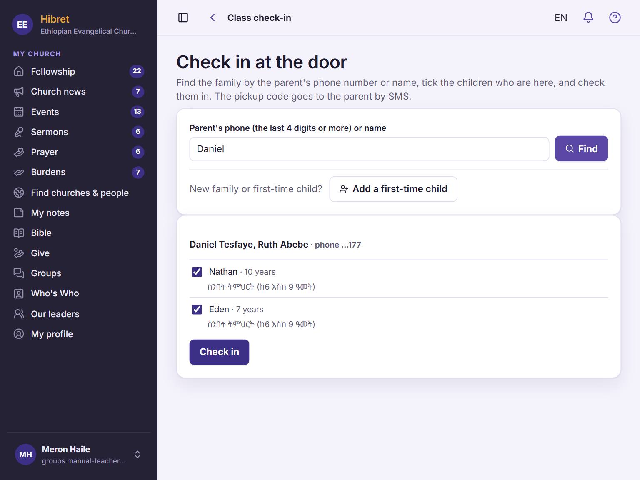Open Sermons menu item
The image size is (640, 480).
pyautogui.click(x=79, y=132)
